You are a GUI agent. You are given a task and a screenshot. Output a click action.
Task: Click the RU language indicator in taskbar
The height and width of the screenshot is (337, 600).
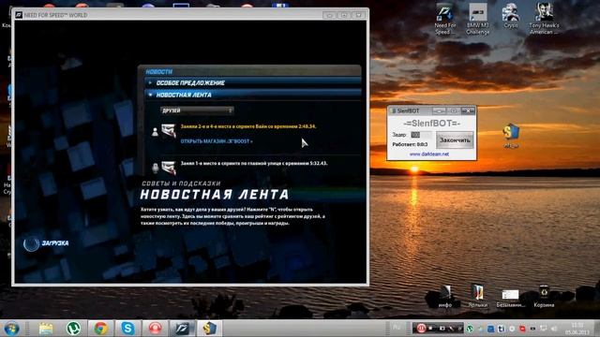[397, 328]
